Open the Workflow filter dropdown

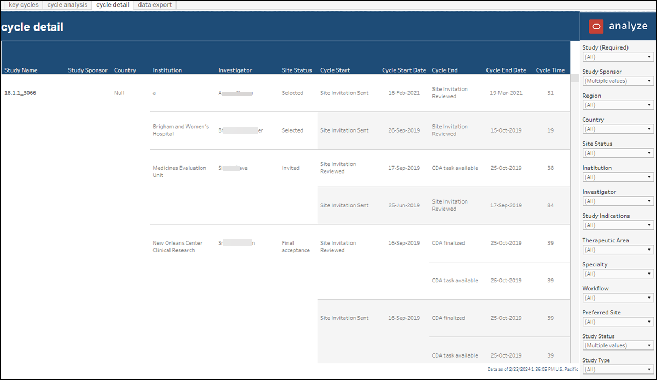click(618, 298)
